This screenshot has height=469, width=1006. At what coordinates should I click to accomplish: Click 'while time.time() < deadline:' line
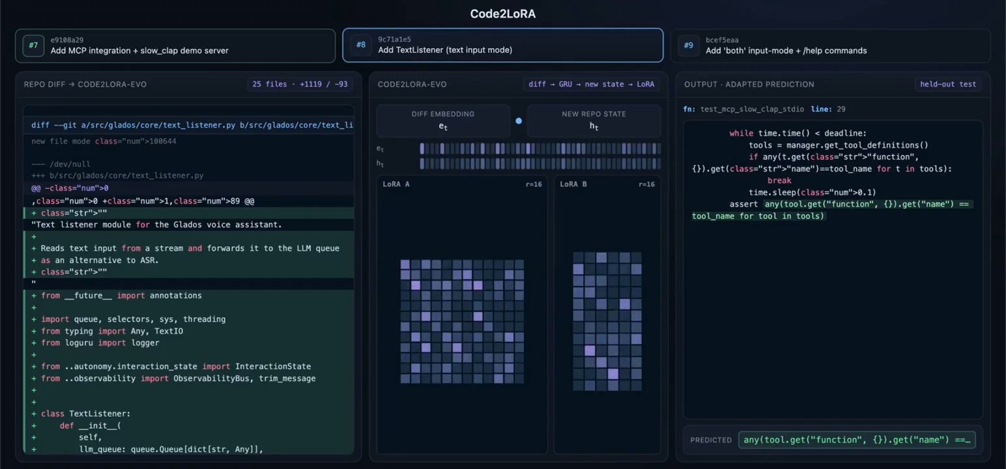pyautogui.click(x=798, y=133)
